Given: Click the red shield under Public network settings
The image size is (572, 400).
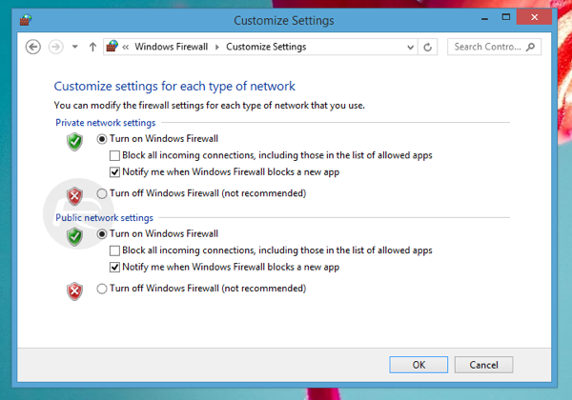Looking at the screenshot, I should (74, 290).
